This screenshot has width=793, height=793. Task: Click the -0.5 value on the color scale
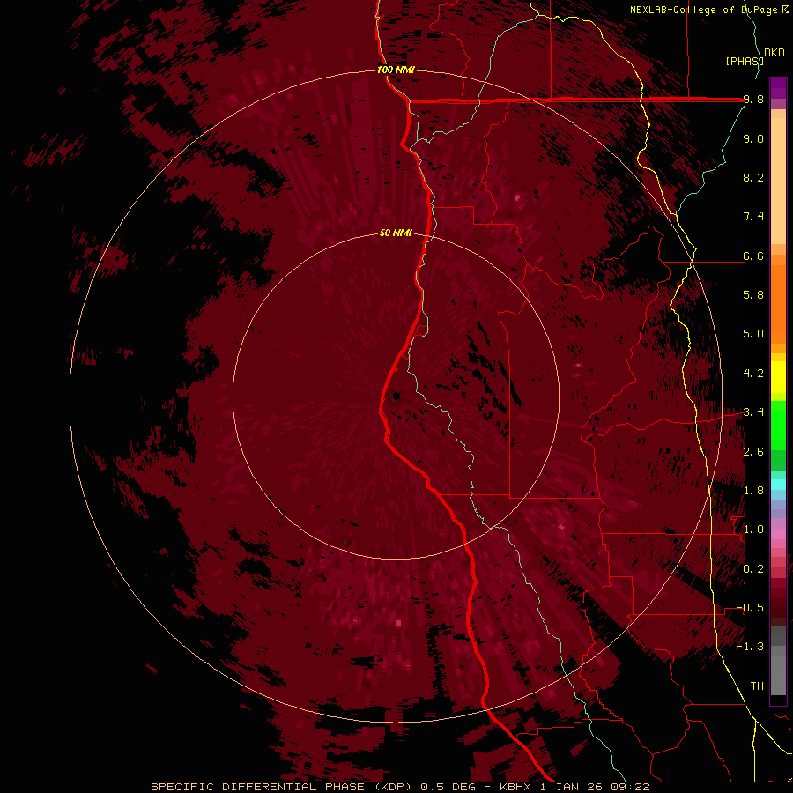750,608
